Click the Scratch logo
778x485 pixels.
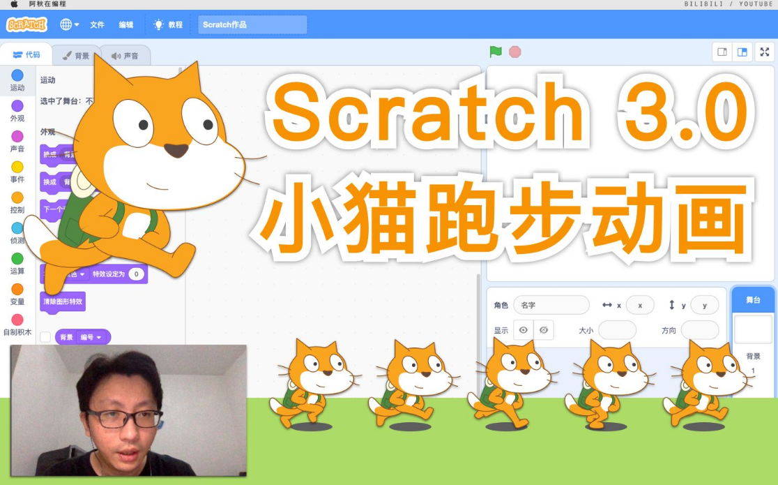[x=26, y=24]
